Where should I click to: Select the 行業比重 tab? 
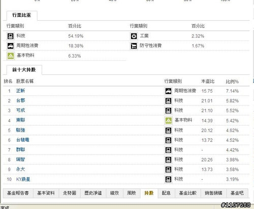pyautogui.click(x=22, y=16)
